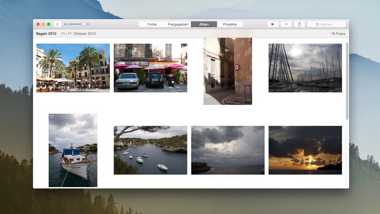Select the moored white boat photo
The image size is (380, 214).
(73, 150)
